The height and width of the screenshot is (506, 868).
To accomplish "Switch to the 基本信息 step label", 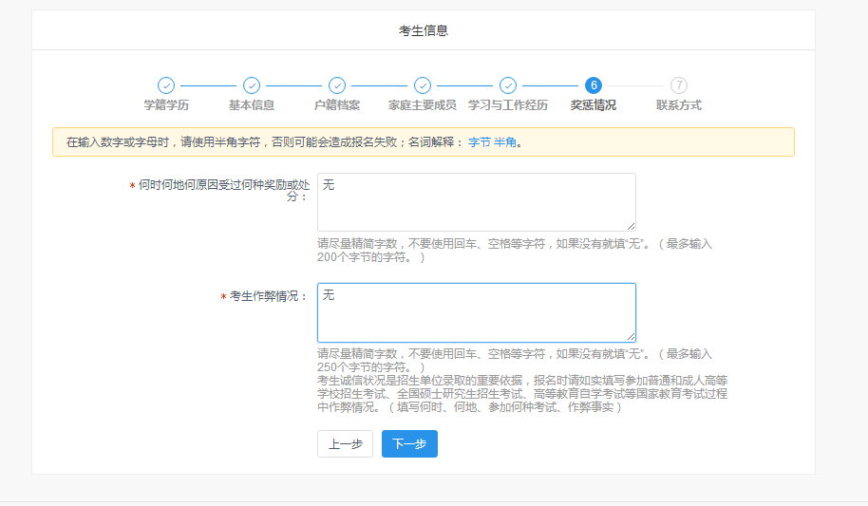I will tap(252, 105).
